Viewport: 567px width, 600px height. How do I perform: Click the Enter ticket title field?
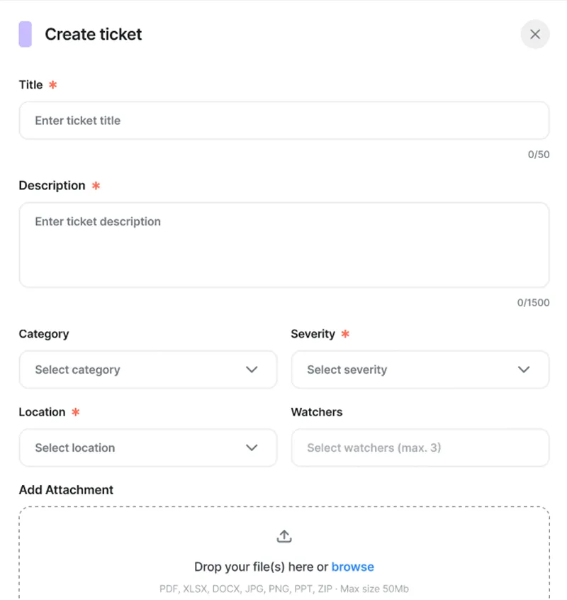pyautogui.click(x=283, y=121)
